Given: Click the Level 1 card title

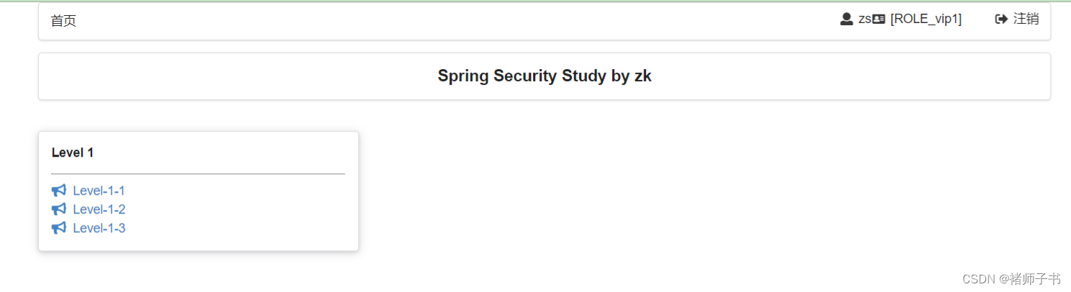Looking at the screenshot, I should tap(73, 152).
